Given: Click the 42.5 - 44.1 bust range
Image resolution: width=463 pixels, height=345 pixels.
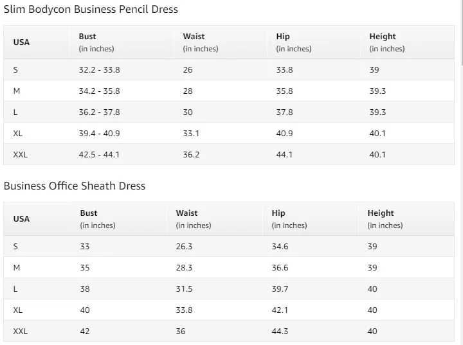Looking at the screenshot, I should (x=99, y=155).
